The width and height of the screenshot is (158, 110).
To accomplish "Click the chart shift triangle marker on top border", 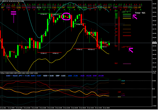I will [x=114, y=1].
